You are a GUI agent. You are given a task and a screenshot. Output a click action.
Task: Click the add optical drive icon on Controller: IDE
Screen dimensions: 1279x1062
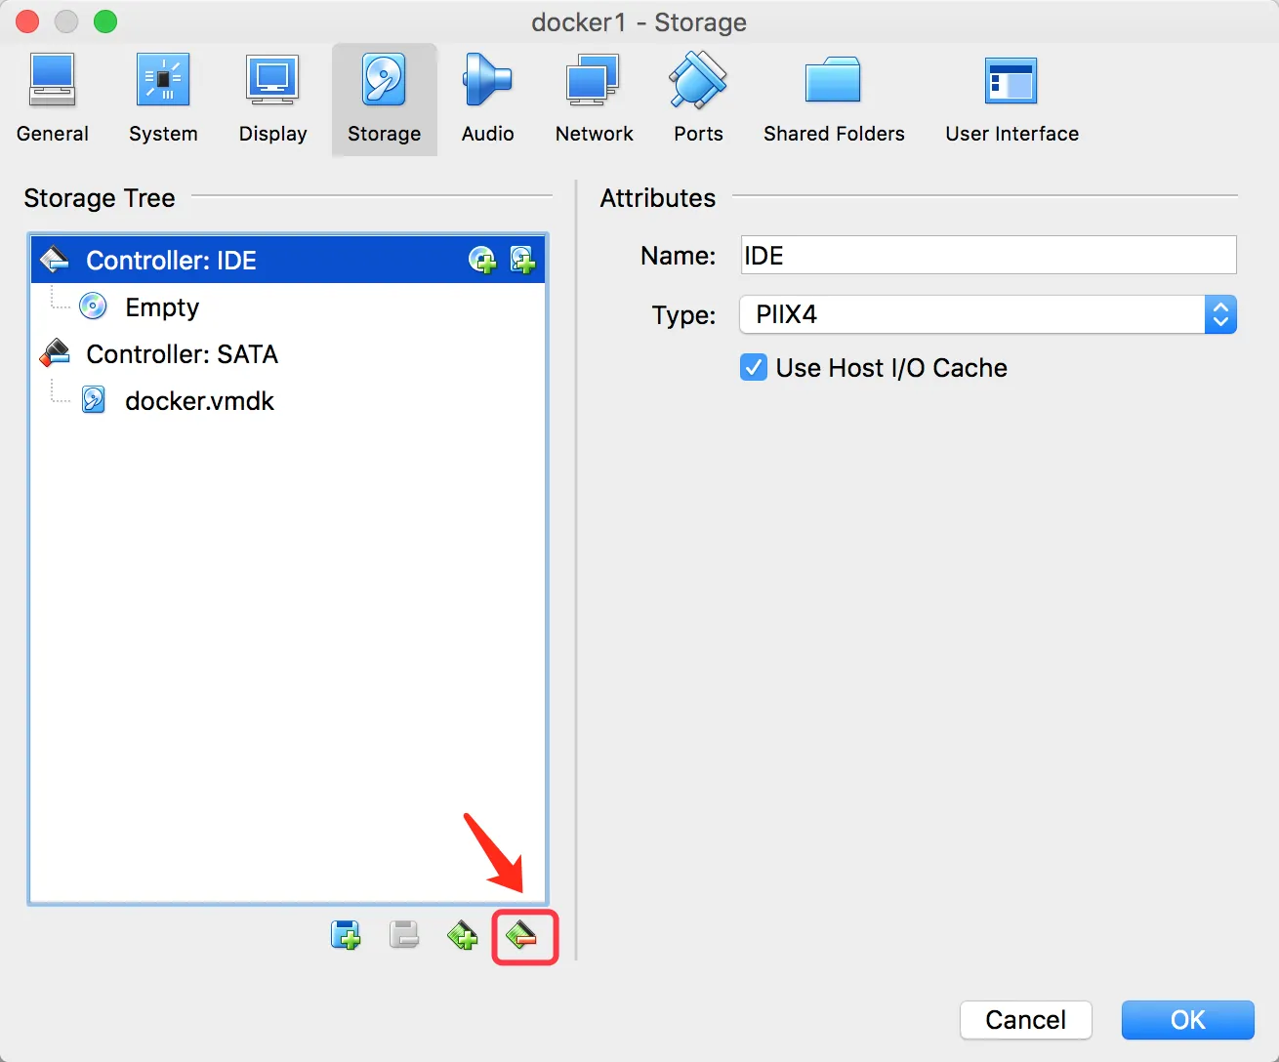point(482,260)
